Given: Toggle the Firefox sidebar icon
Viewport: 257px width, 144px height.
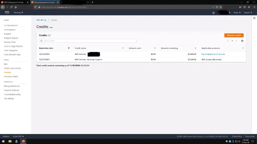Looking at the screenshot, I should [x=245, y=7].
